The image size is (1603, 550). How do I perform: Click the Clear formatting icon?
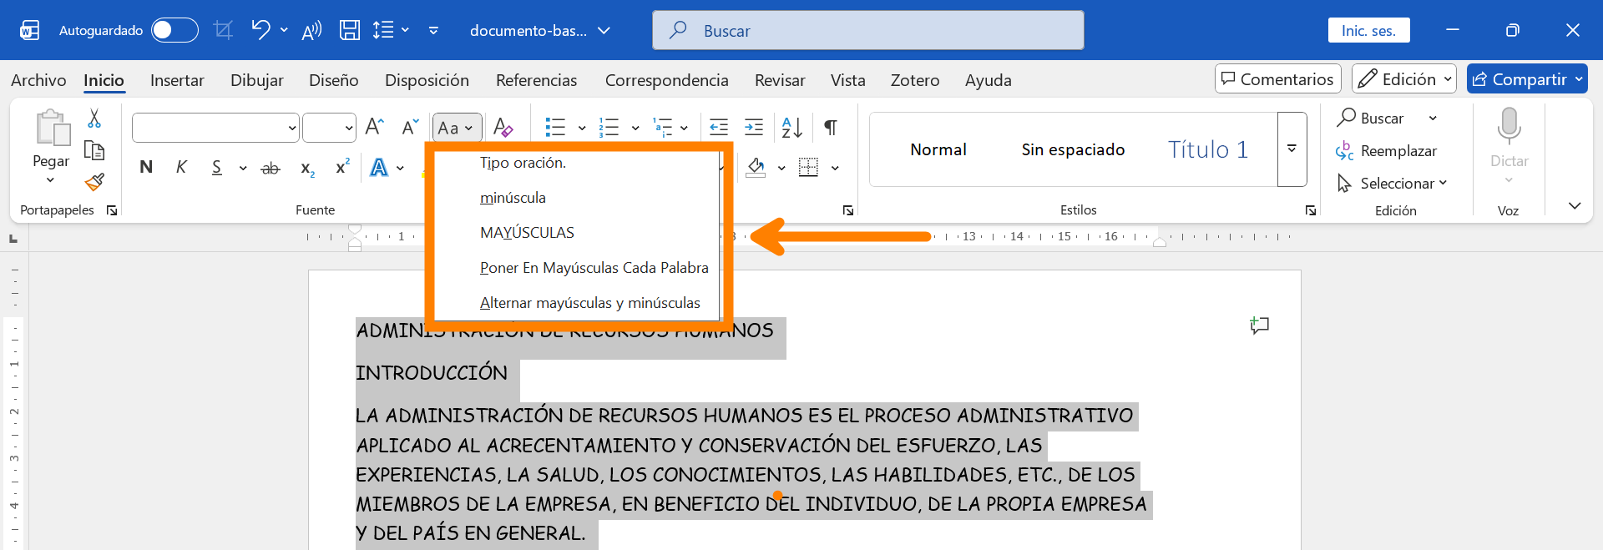pyautogui.click(x=503, y=127)
